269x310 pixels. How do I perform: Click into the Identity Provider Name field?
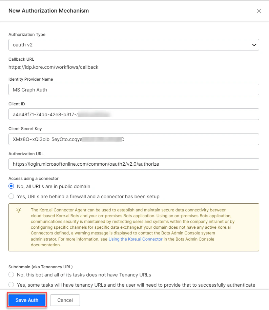(134, 89)
